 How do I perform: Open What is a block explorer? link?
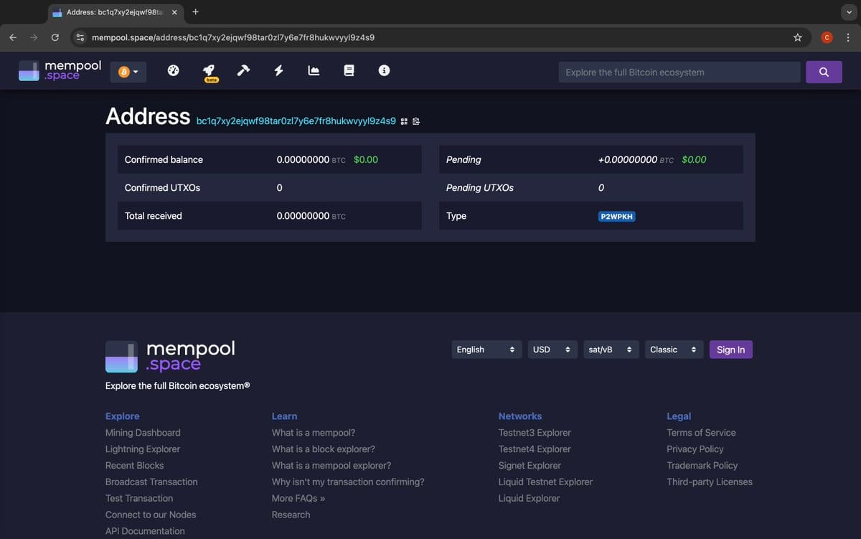[323, 449]
